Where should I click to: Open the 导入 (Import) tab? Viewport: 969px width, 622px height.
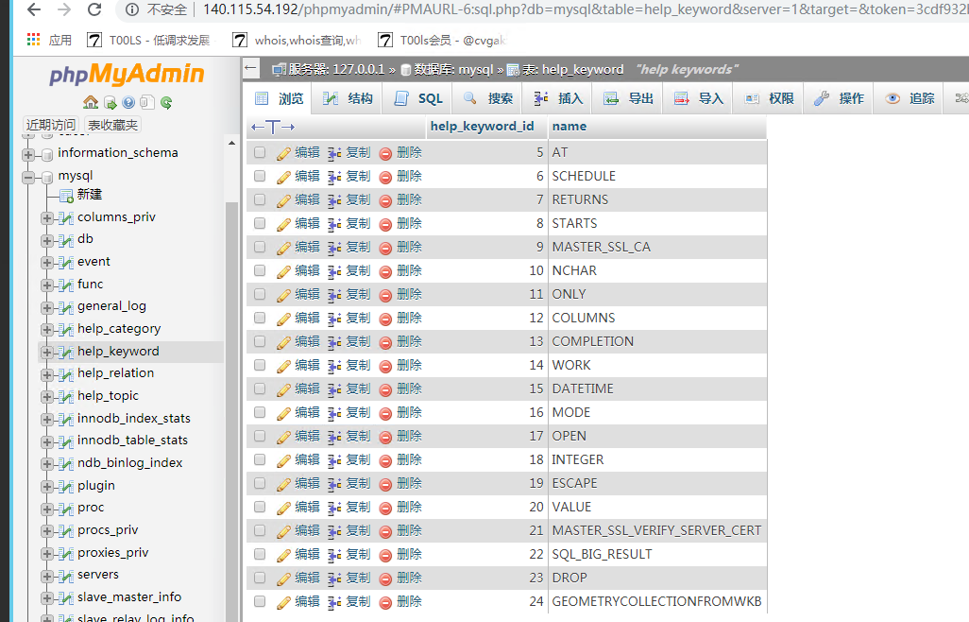tap(698, 98)
